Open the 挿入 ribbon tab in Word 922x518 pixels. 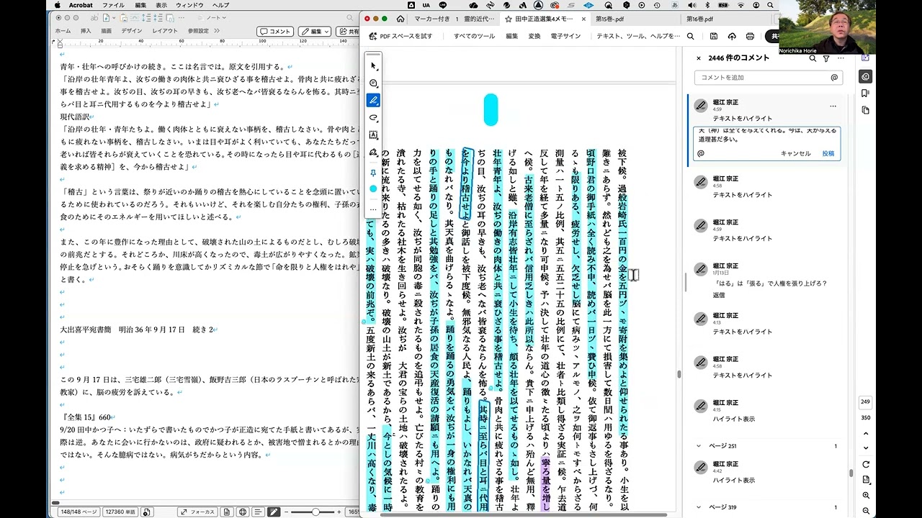click(x=86, y=31)
